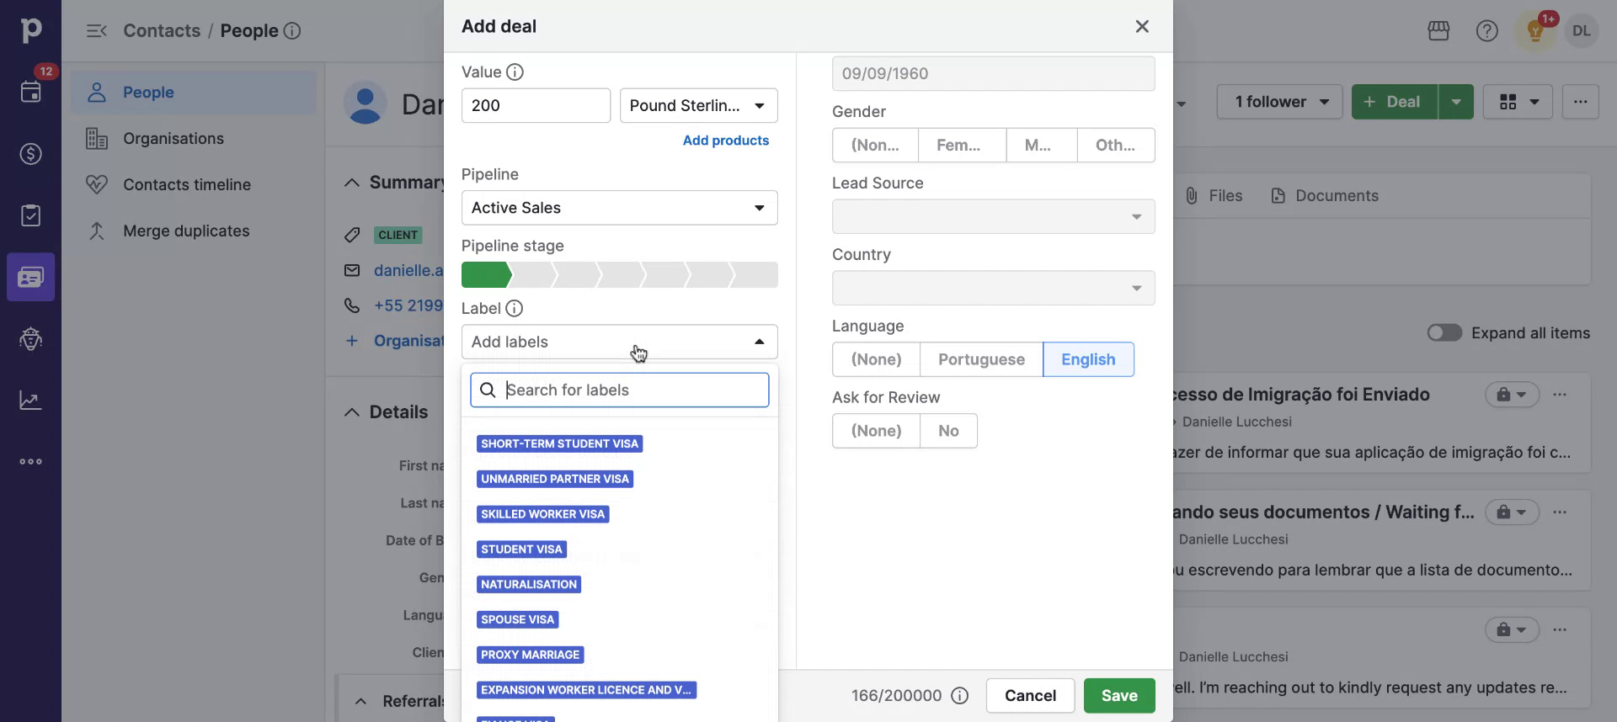Click the Add products link
1617x722 pixels.
point(725,141)
